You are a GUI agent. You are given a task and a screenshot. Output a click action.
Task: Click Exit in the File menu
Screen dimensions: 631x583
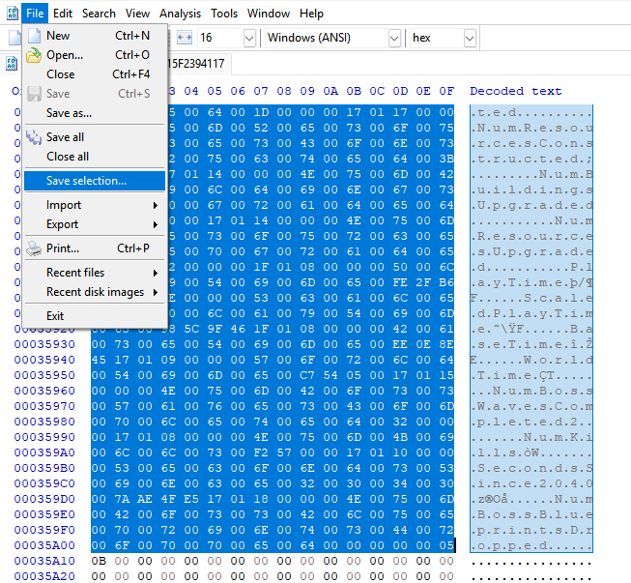click(x=55, y=316)
